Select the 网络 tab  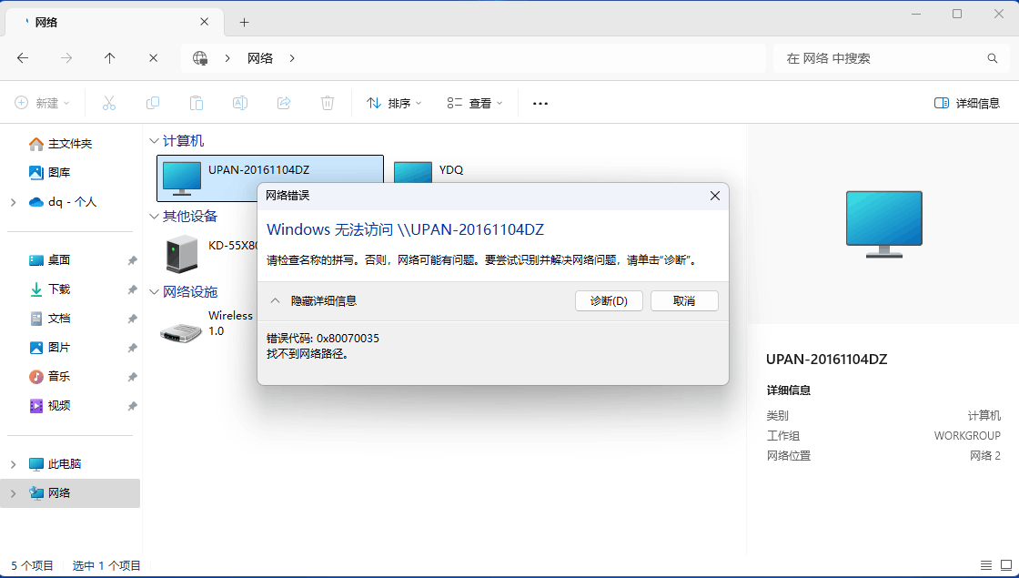click(x=116, y=22)
